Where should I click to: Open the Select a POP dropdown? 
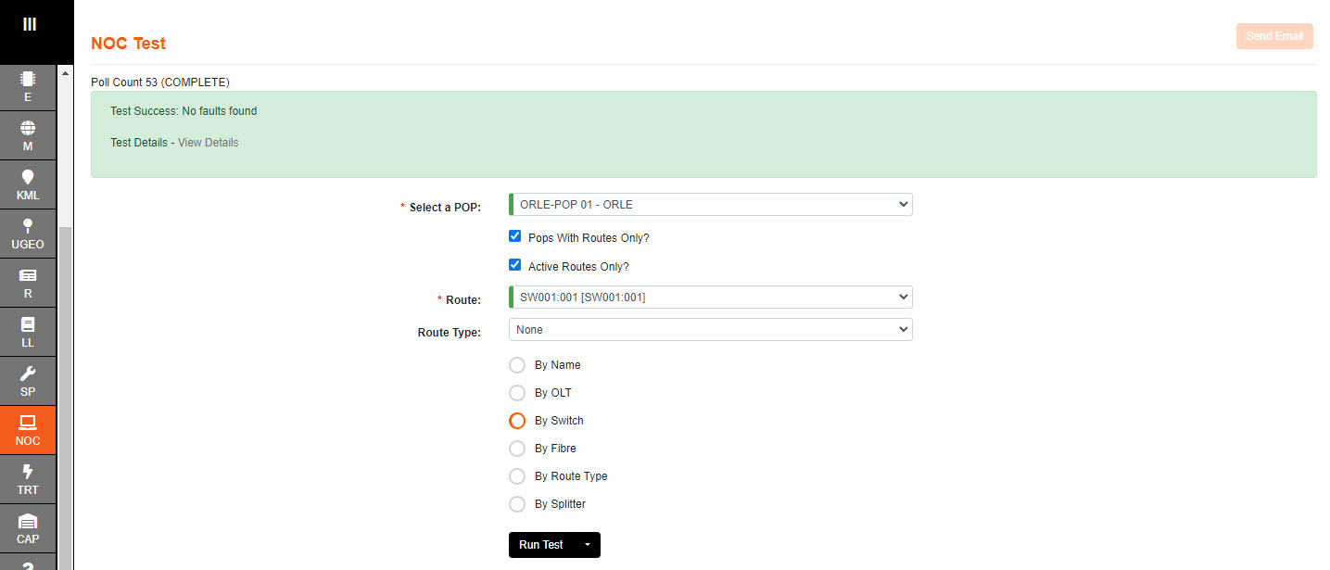tap(711, 205)
